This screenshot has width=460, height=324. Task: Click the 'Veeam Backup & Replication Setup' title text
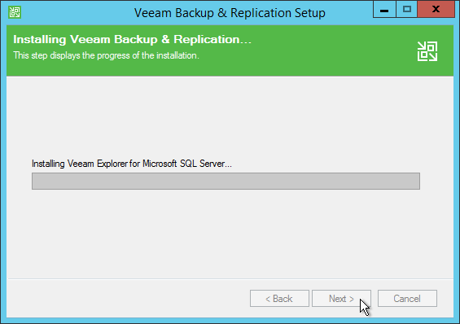230,13
